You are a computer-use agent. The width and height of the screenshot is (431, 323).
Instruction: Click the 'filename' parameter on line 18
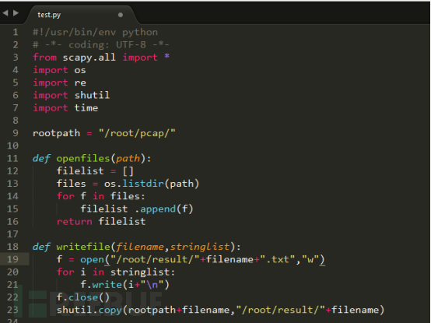pos(139,247)
